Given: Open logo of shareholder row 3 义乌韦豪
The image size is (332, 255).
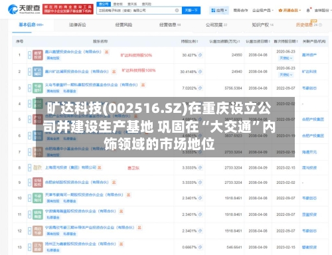Looking at the screenshot, I should pyautogui.click(x=38, y=88).
